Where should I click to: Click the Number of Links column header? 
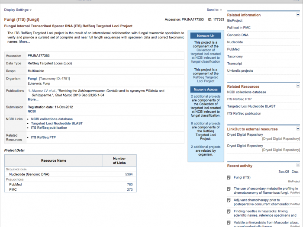point(119,160)
